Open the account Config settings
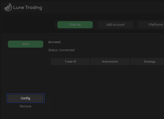The image size is (164, 119). pos(26,98)
